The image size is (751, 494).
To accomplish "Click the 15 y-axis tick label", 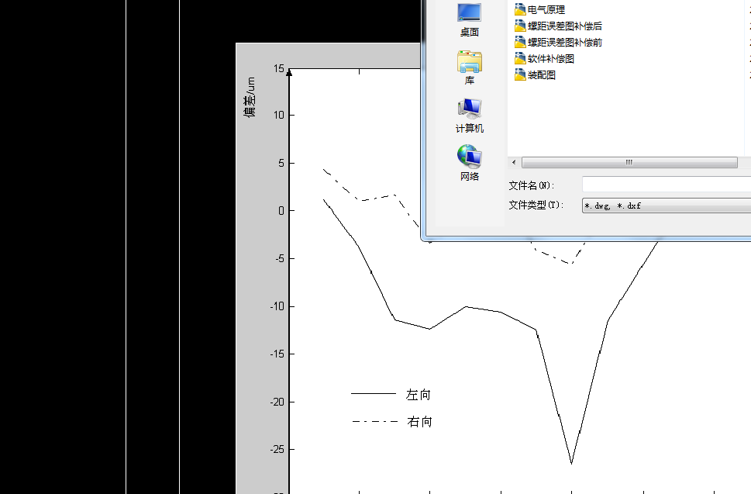I will [279, 68].
